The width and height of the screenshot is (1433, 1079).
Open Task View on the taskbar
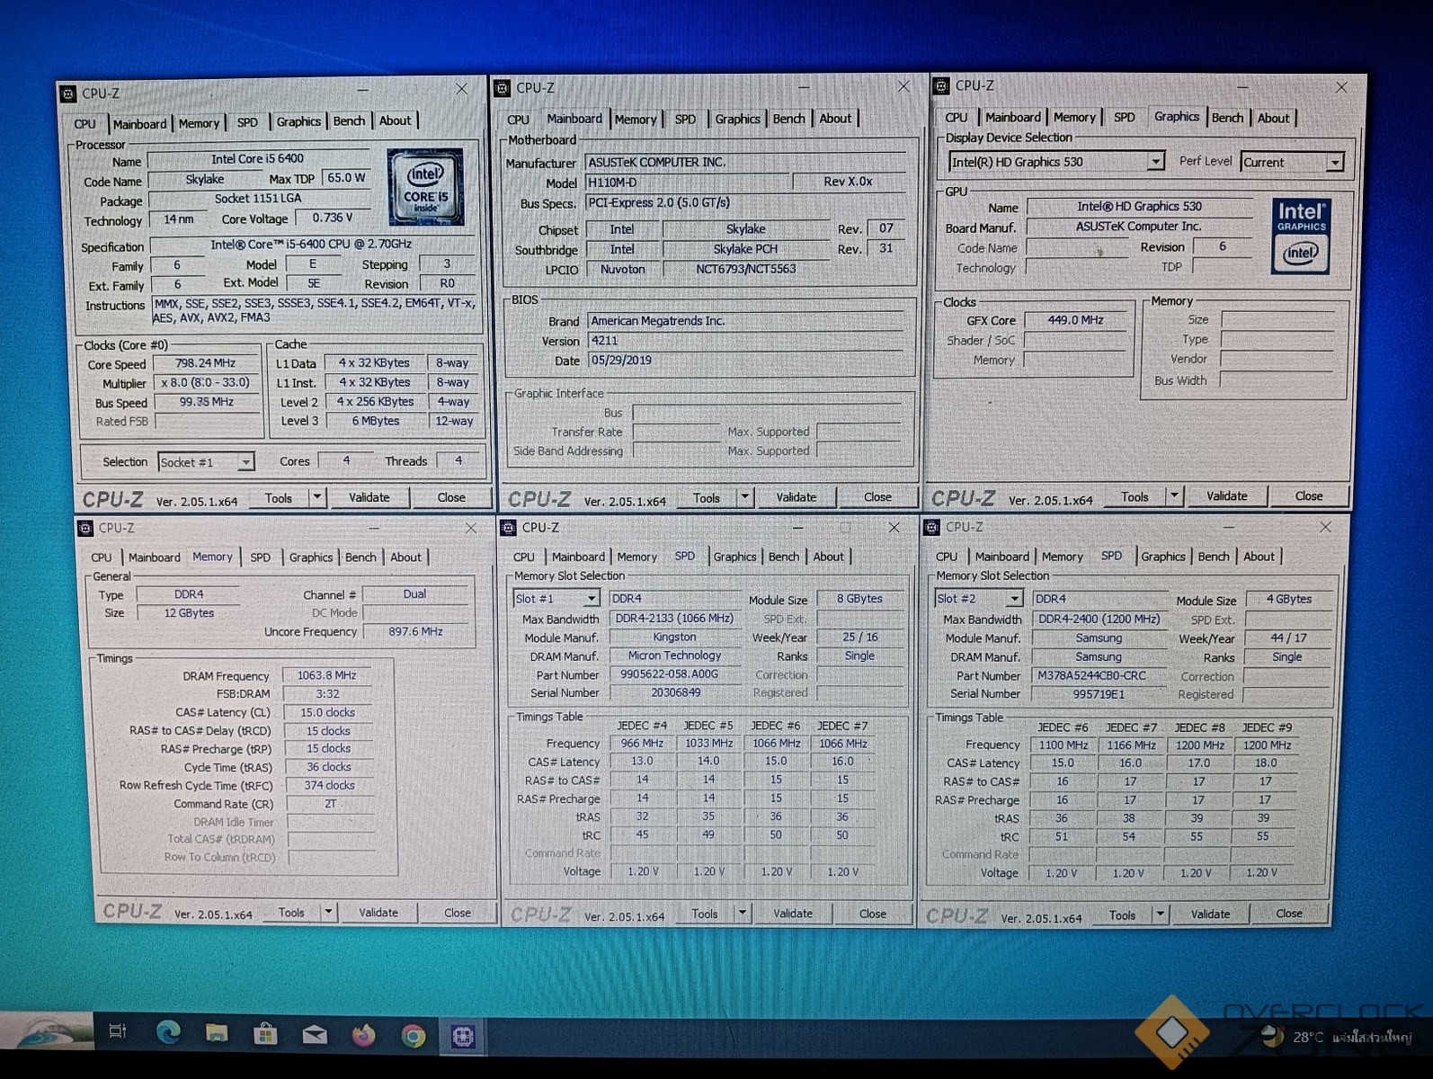click(118, 1032)
